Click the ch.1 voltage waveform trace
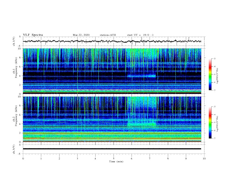This screenshot has width=230, height=178. click(112, 41)
